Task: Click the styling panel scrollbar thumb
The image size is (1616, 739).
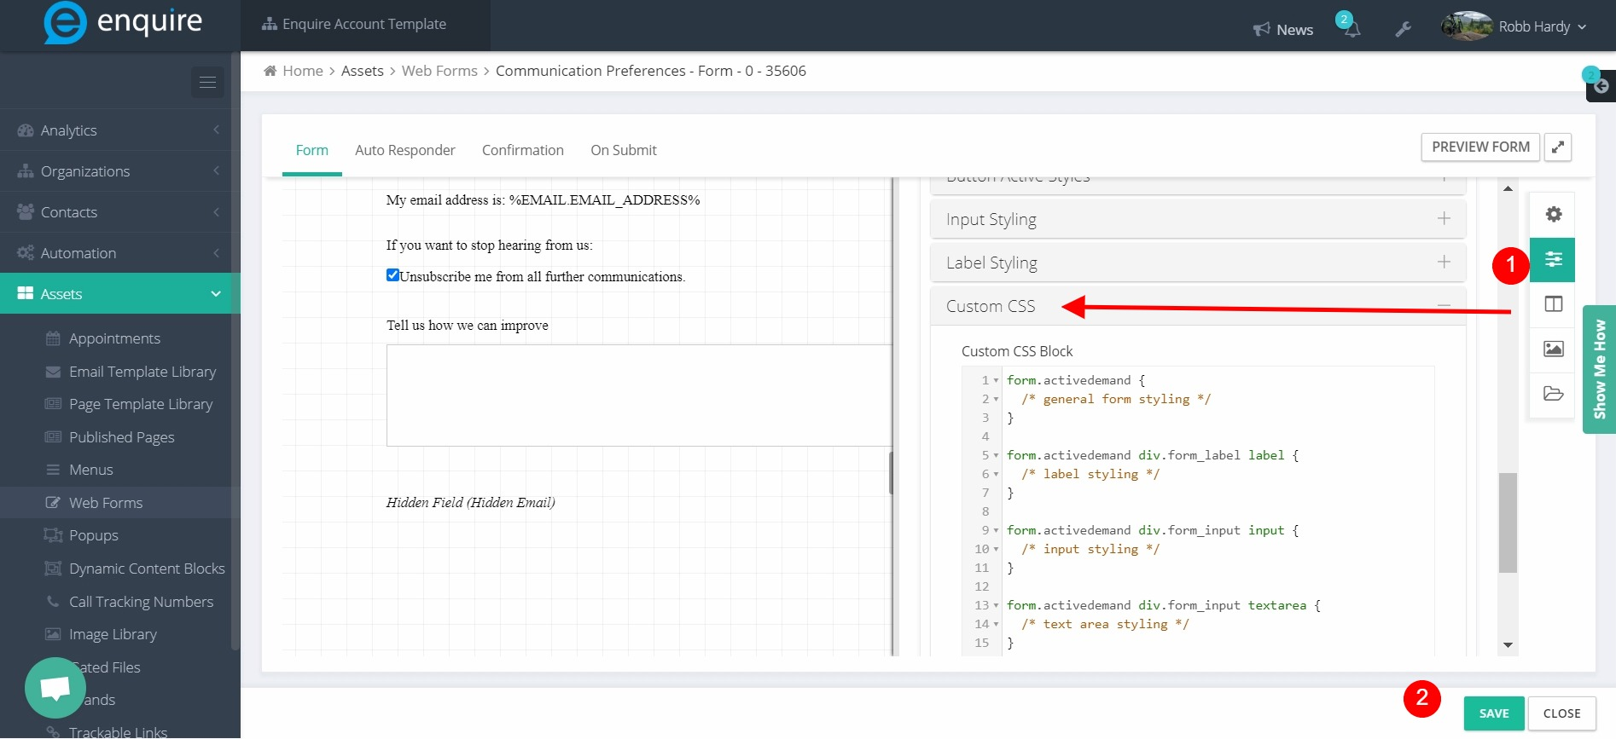Action: (x=1508, y=522)
